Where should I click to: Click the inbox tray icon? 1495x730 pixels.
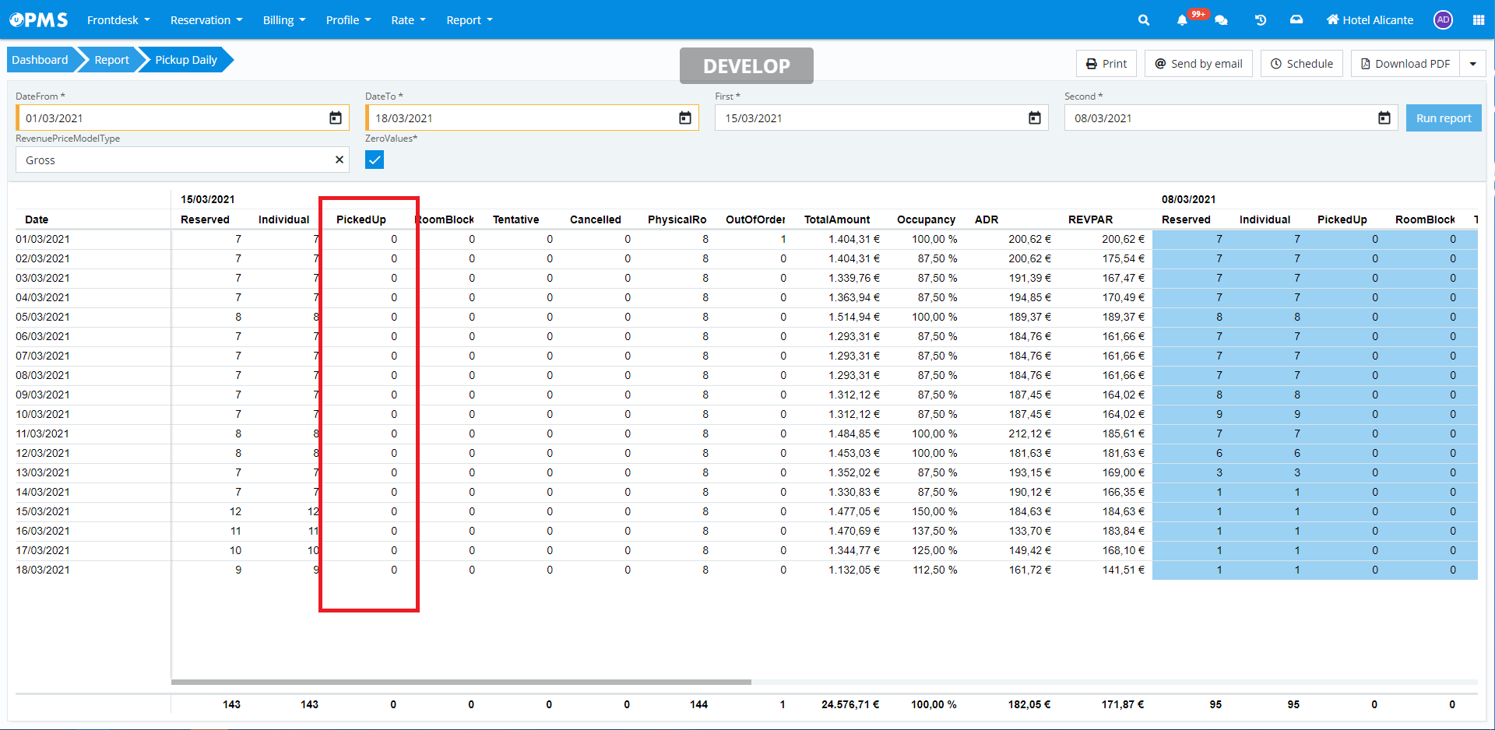(x=1296, y=20)
